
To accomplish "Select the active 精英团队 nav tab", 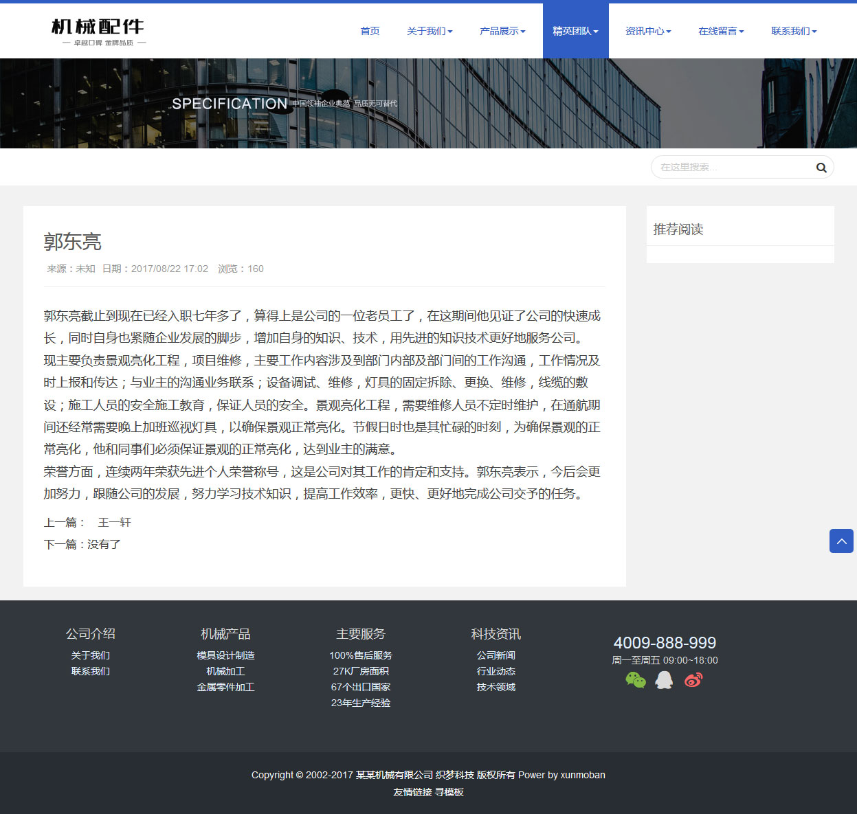I will (575, 31).
